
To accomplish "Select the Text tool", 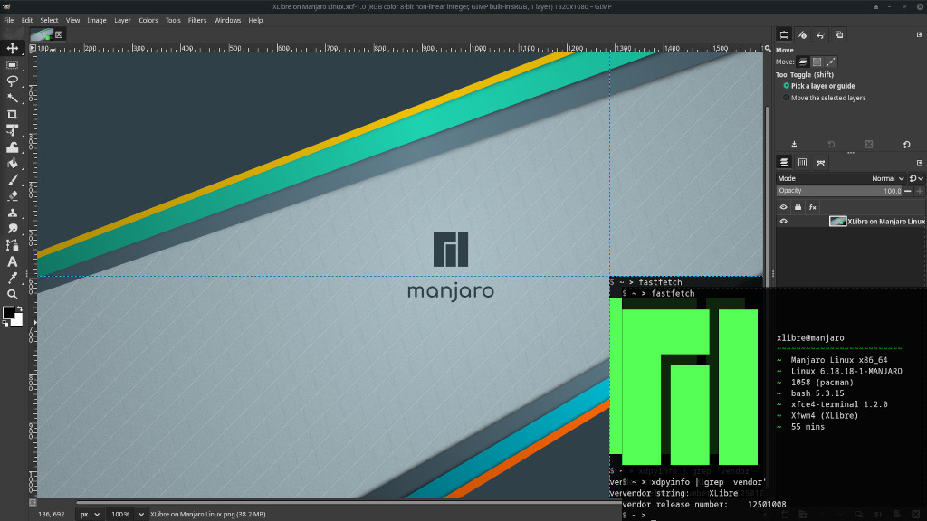I will 13,261.
